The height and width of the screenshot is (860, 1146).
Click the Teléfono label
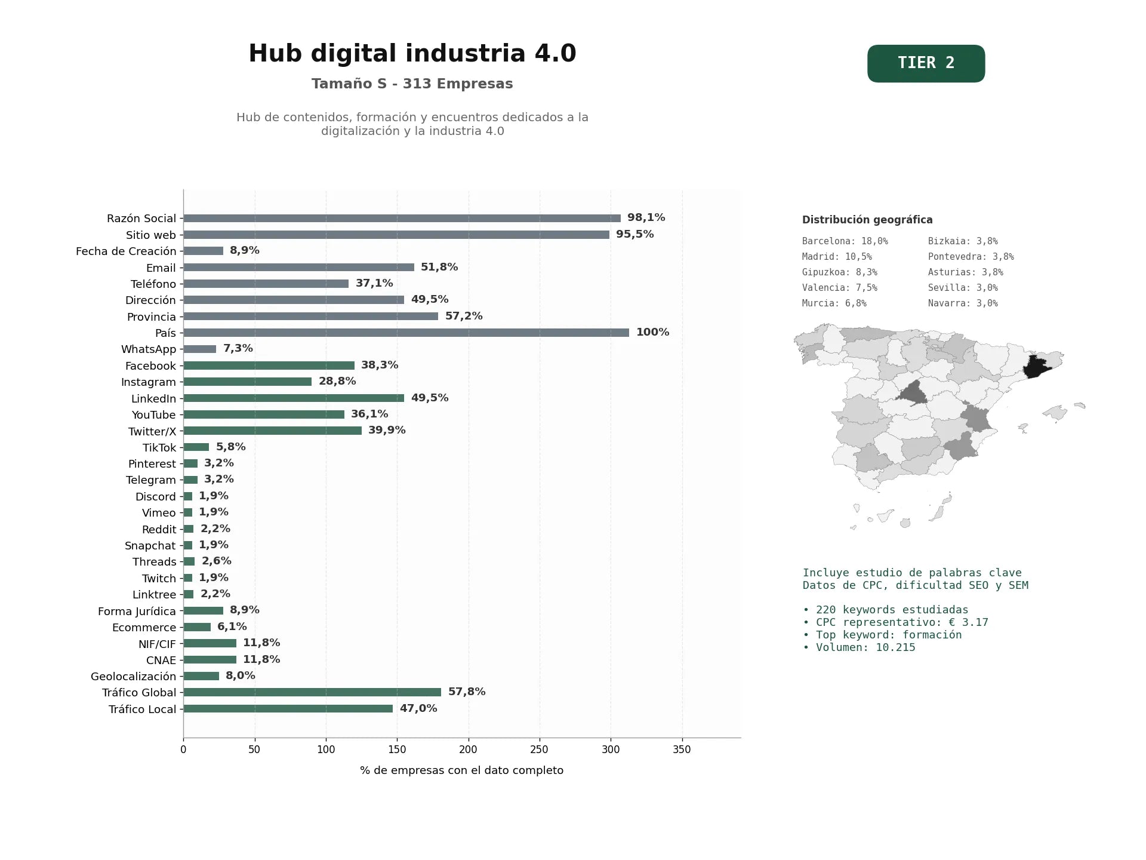tap(153, 284)
